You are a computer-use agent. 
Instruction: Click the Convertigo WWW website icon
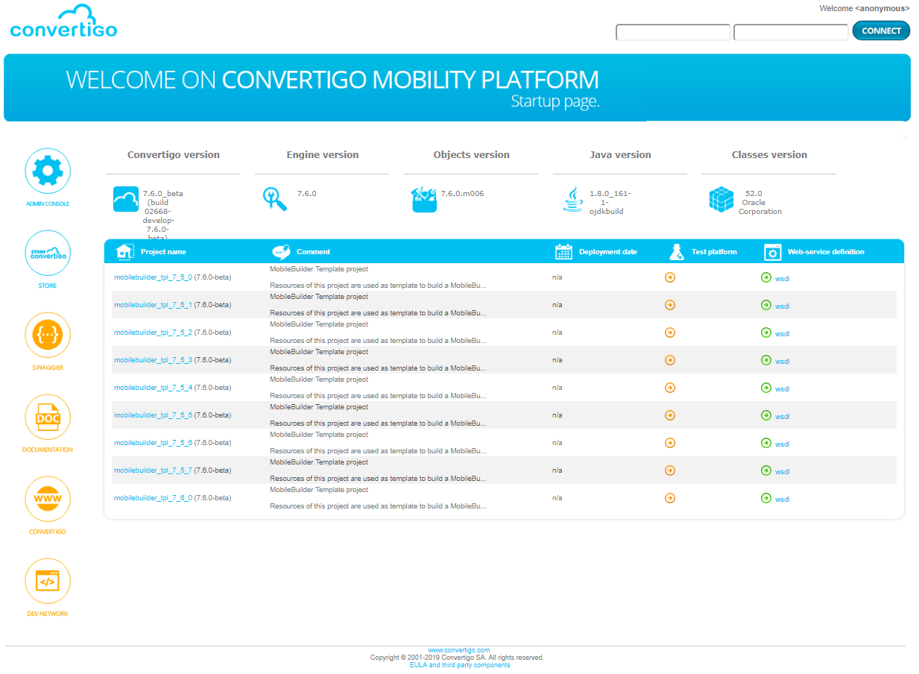point(48,499)
